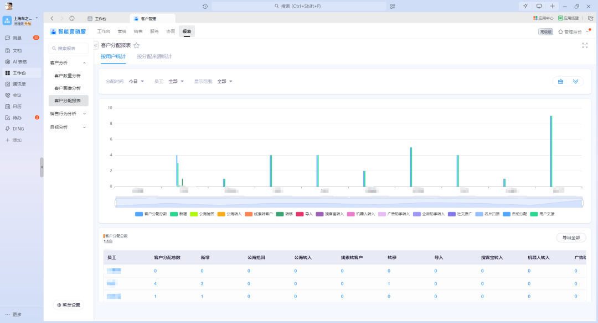Click right handle of chart zoom slider
This screenshot has height=323, width=598.
click(582, 203)
